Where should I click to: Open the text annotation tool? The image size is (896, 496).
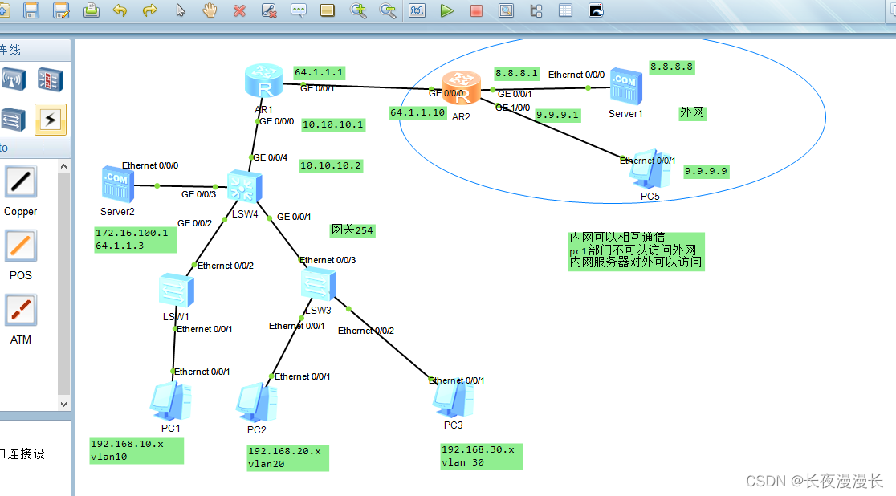click(298, 10)
